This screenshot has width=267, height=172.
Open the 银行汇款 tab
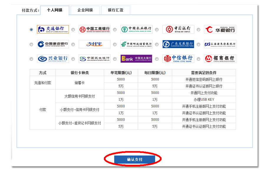(116, 10)
